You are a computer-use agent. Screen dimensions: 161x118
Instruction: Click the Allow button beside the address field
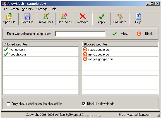click(120, 34)
